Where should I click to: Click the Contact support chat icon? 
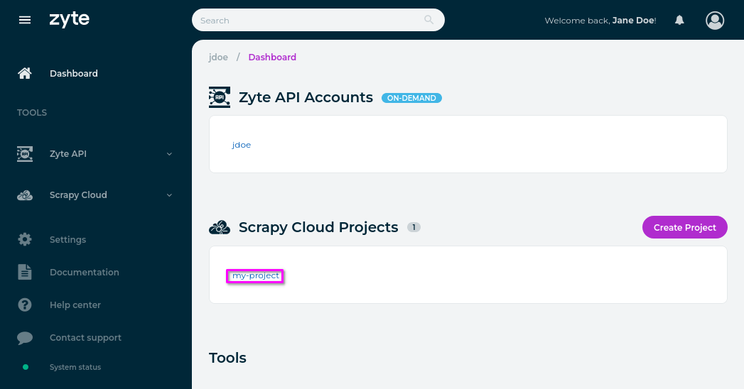(25, 338)
